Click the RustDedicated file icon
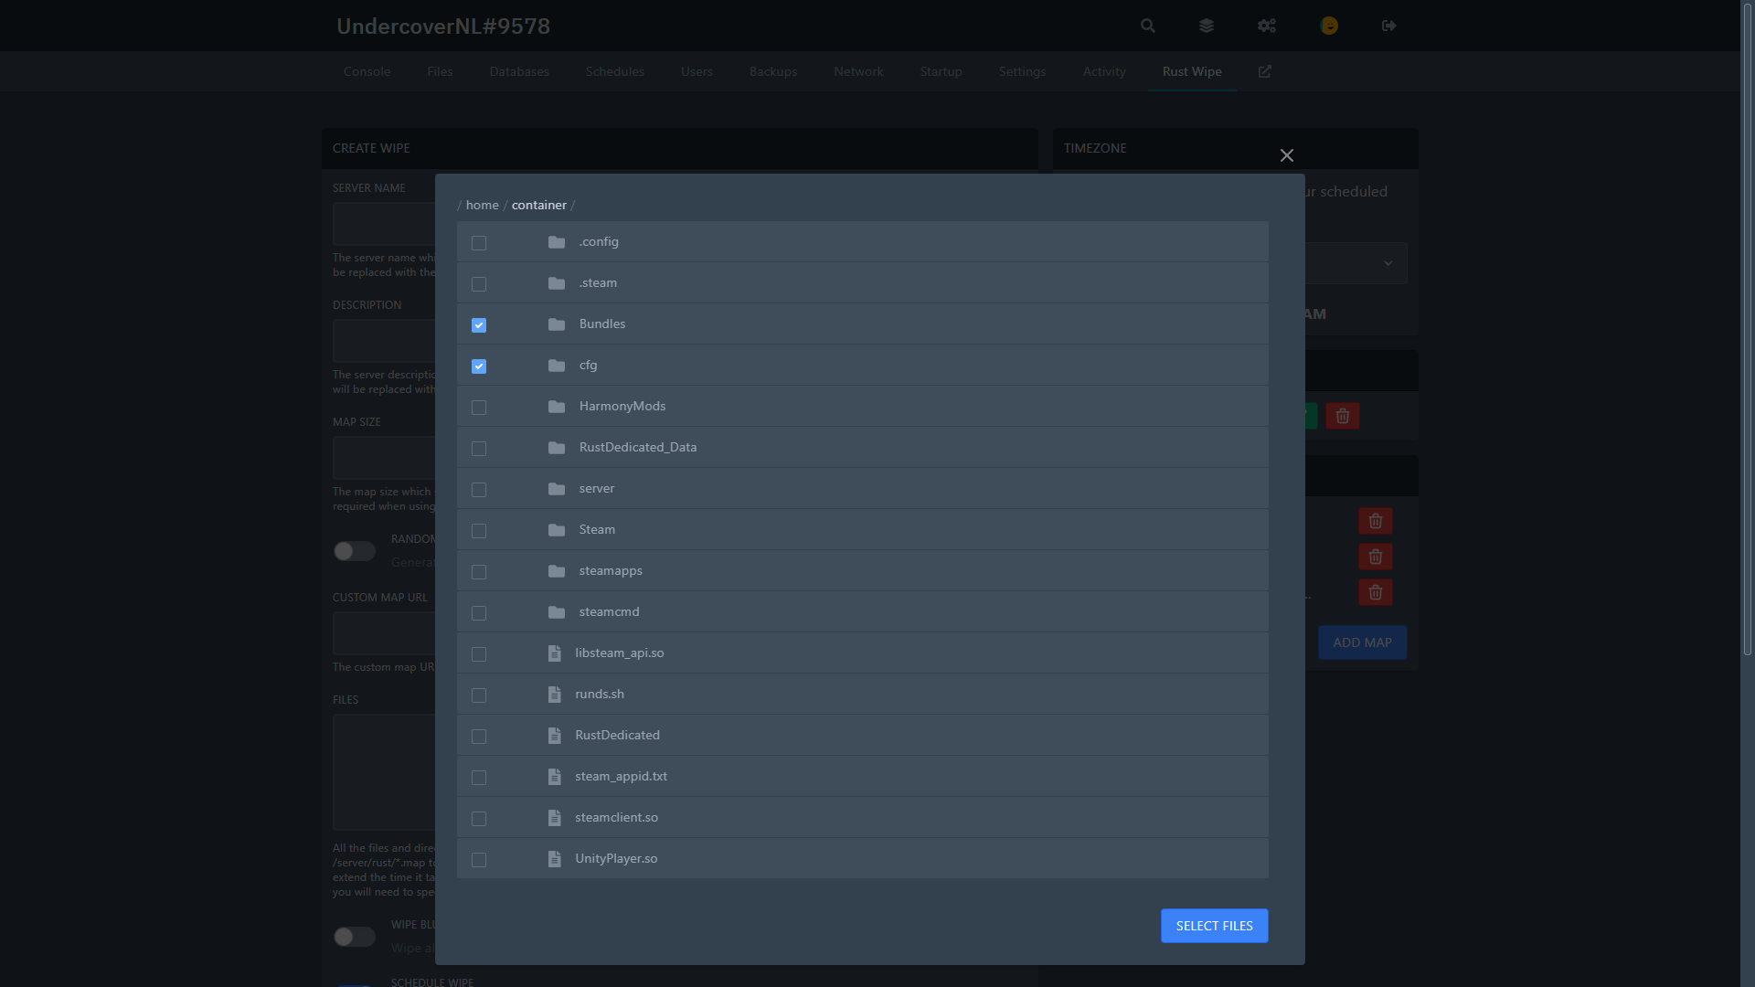1755x987 pixels. pos(554,736)
